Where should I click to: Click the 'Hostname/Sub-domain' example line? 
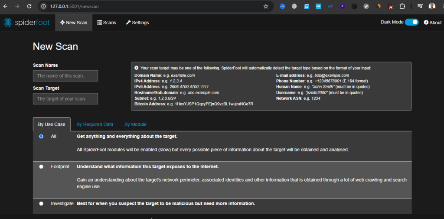[177, 93]
